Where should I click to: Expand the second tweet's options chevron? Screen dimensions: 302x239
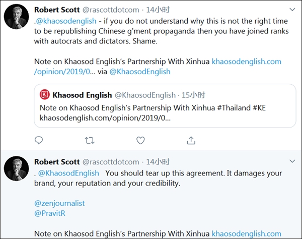292,161
